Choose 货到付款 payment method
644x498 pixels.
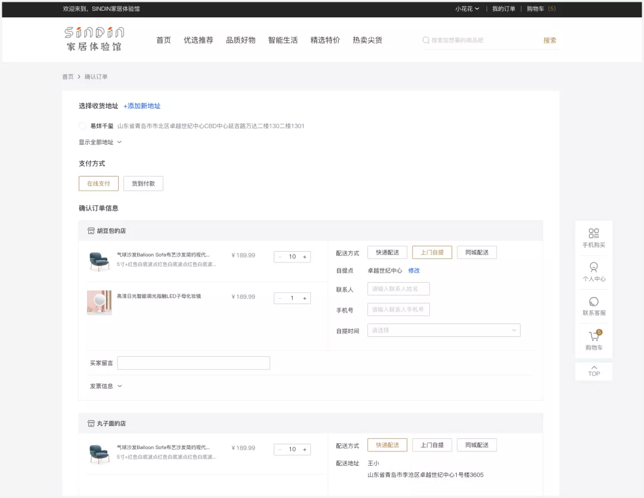[143, 184]
